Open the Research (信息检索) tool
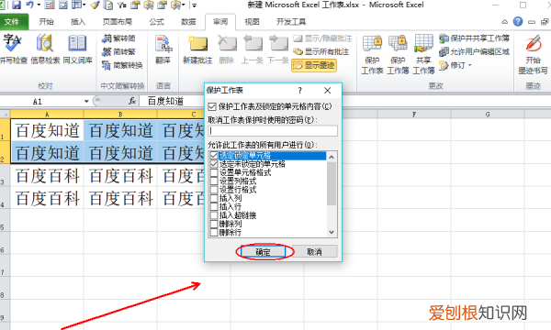This screenshot has height=330, width=551. click(45, 49)
